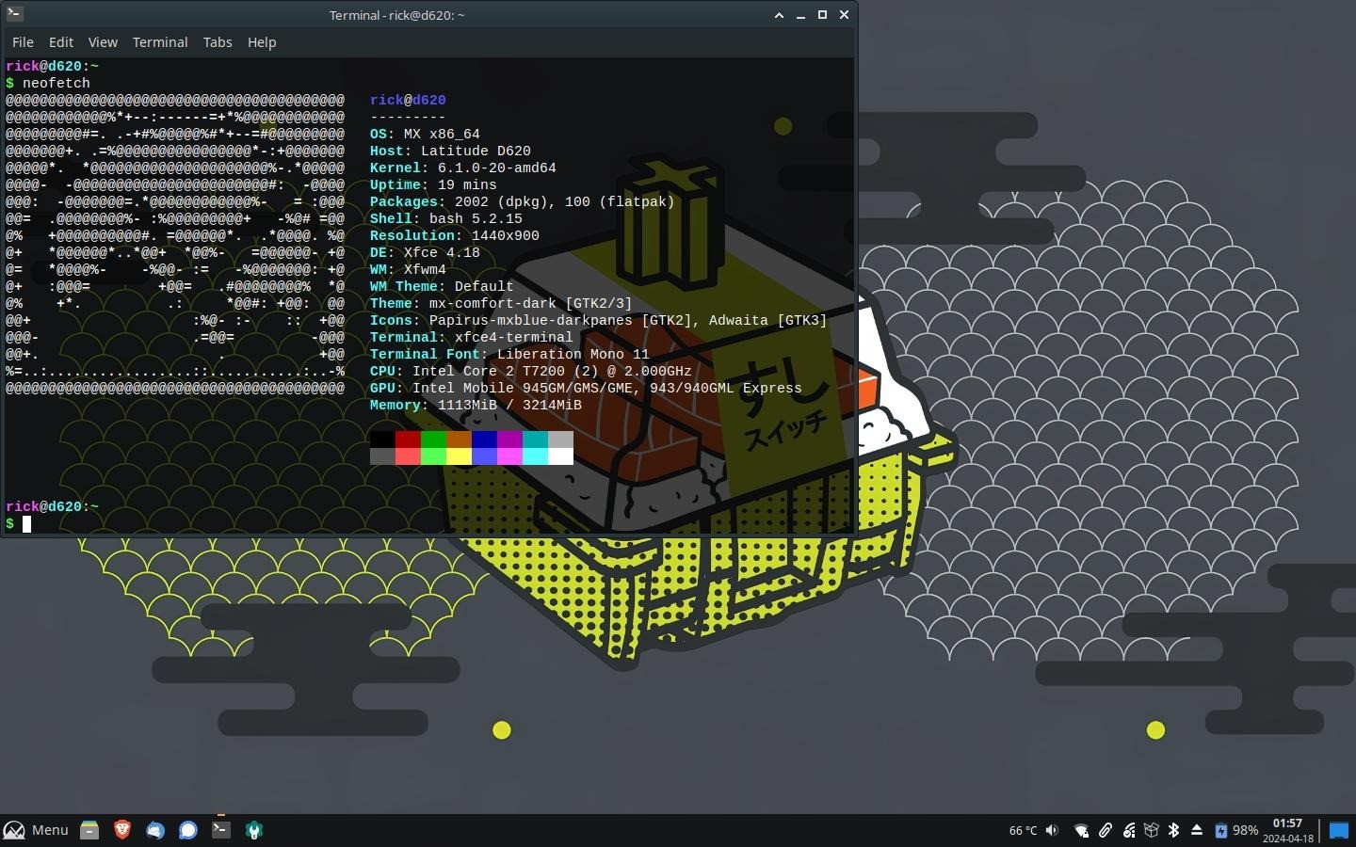Click the terminal window menu icon in title bar
This screenshot has height=847, width=1356.
click(13, 14)
